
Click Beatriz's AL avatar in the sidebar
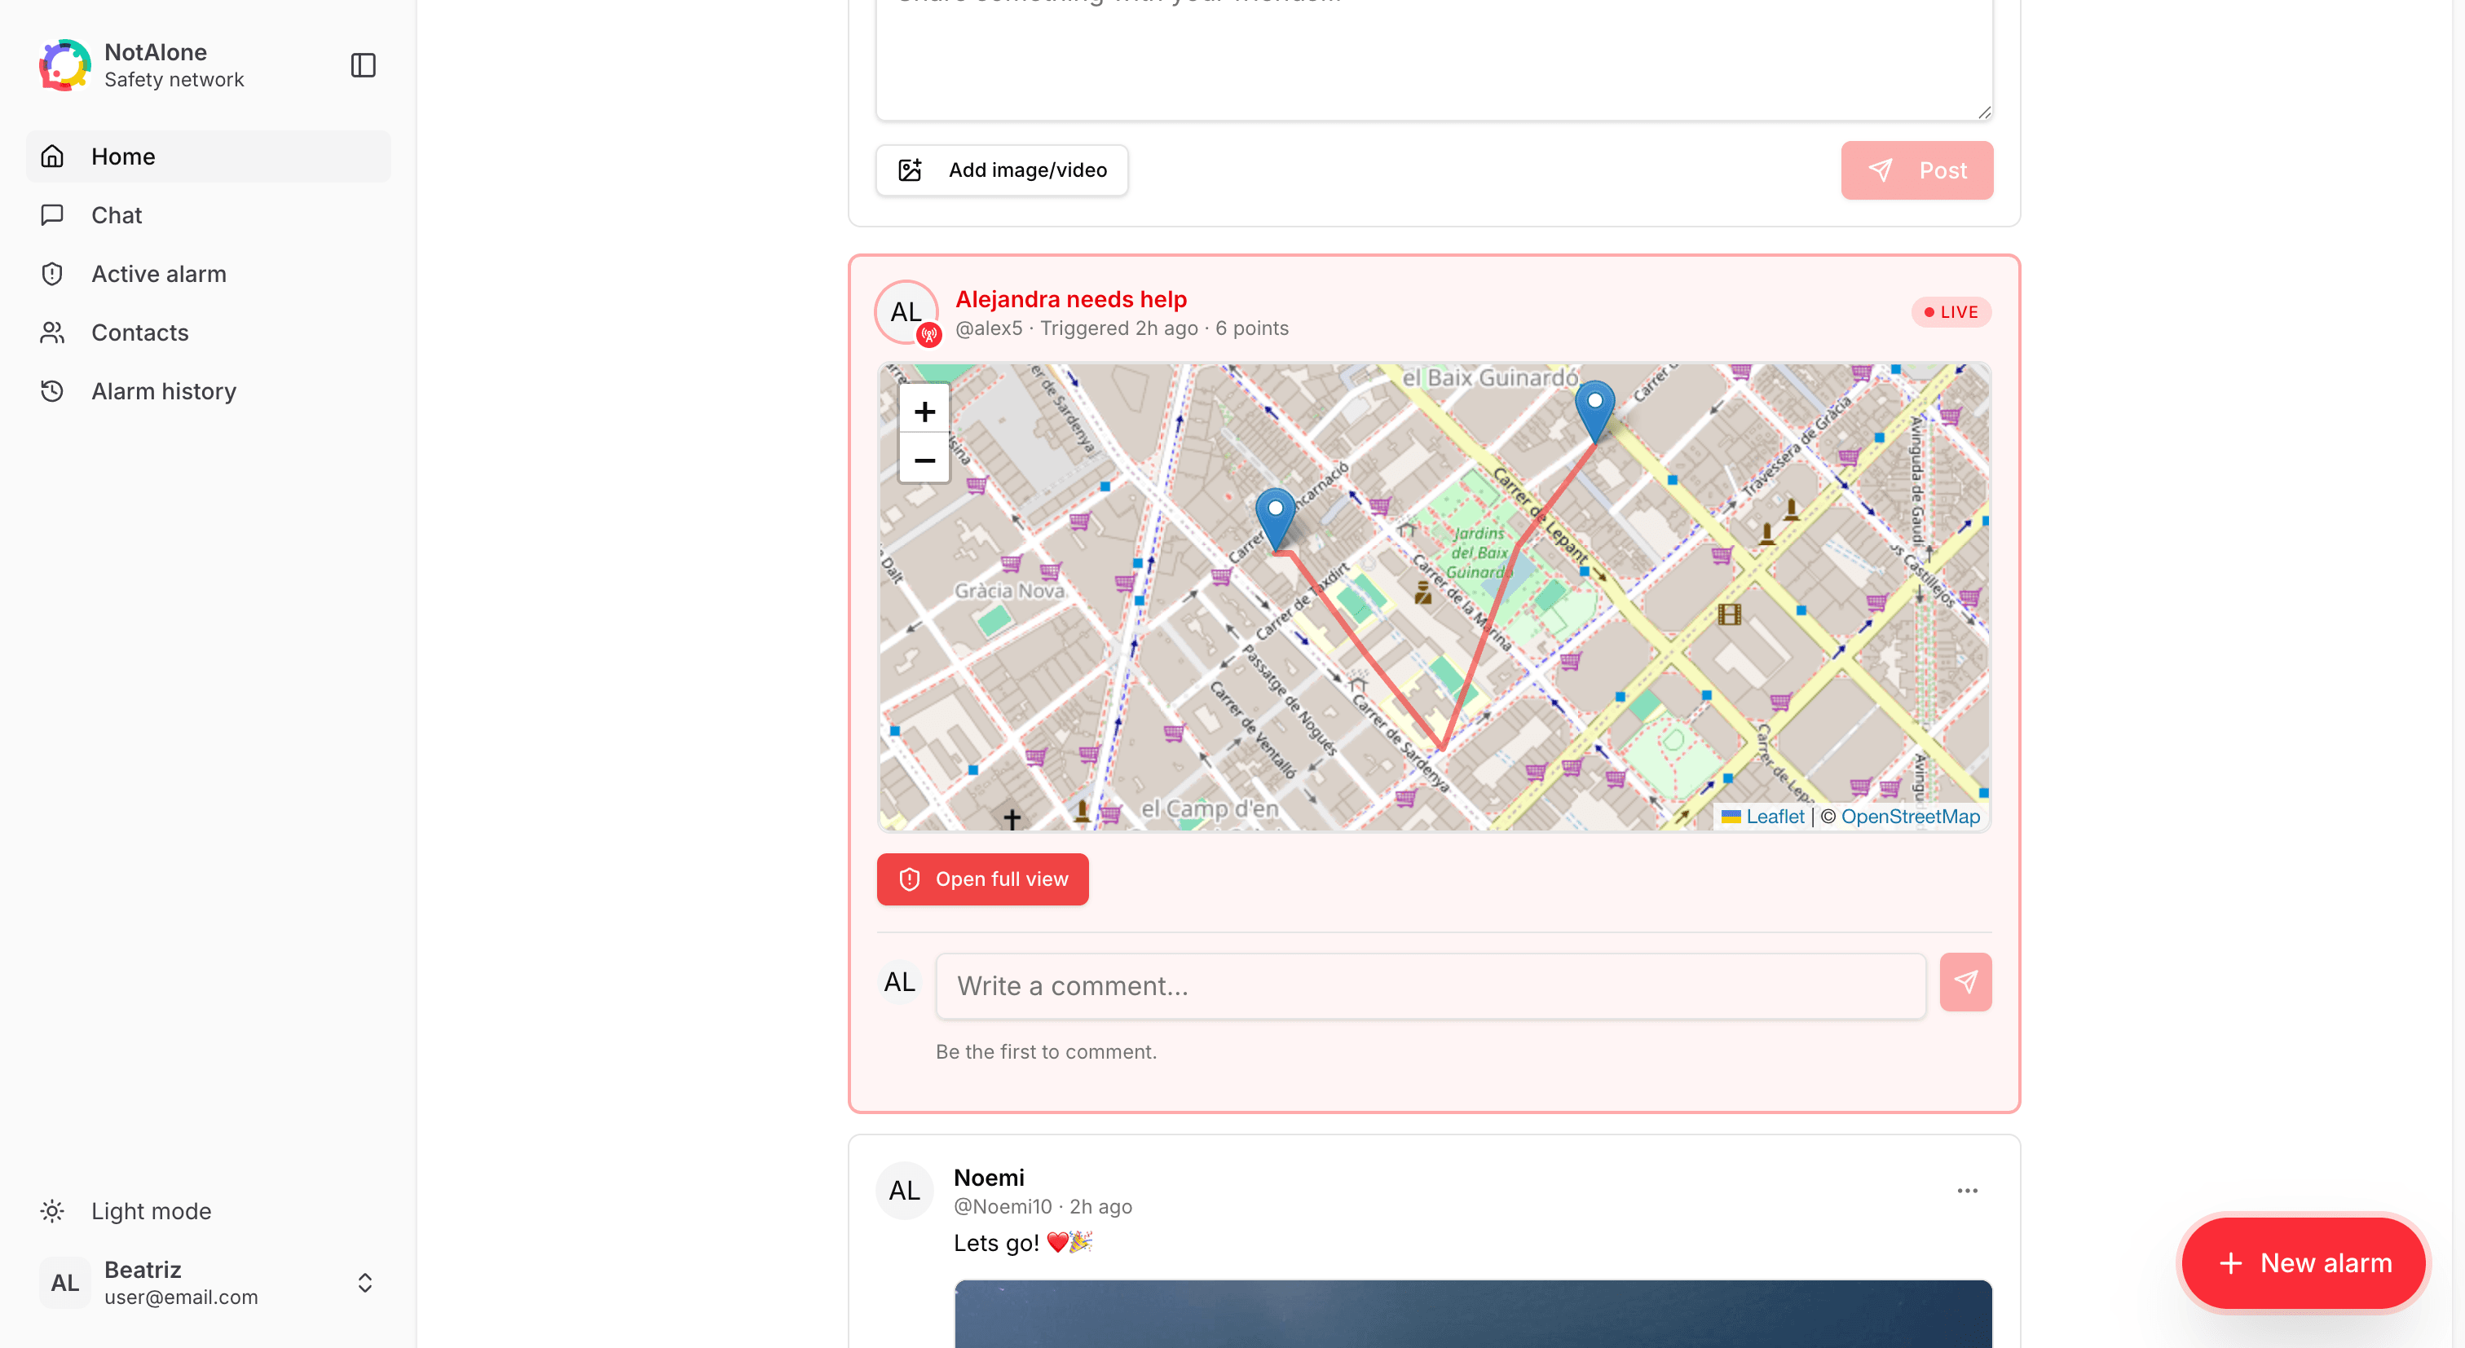coord(65,1283)
